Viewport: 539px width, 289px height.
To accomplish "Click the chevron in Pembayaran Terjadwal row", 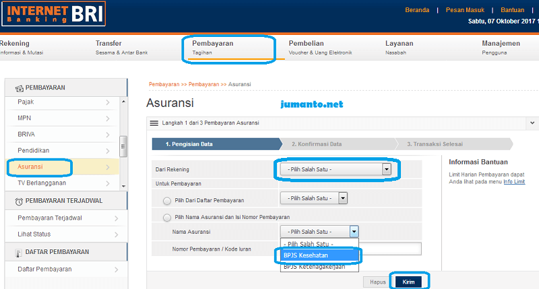I will tap(116, 218).
